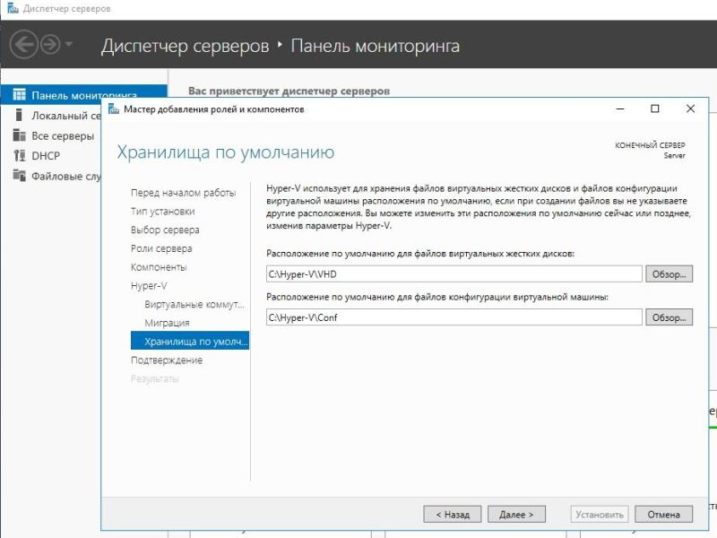This screenshot has height=538, width=717.
Task: Go to wizard step Роли сервера
Action: [161, 249]
